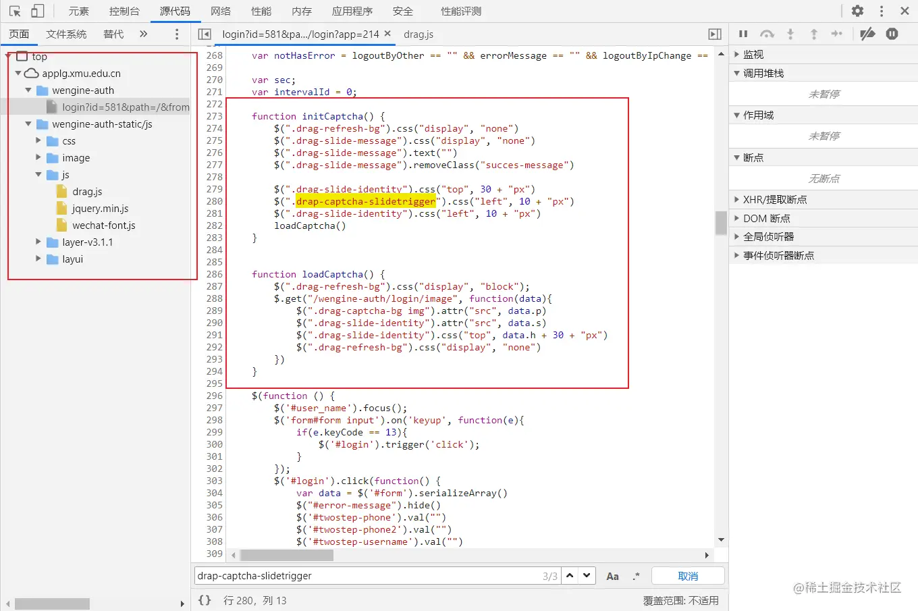
Task: Go to previous search match
Action: coord(570,576)
